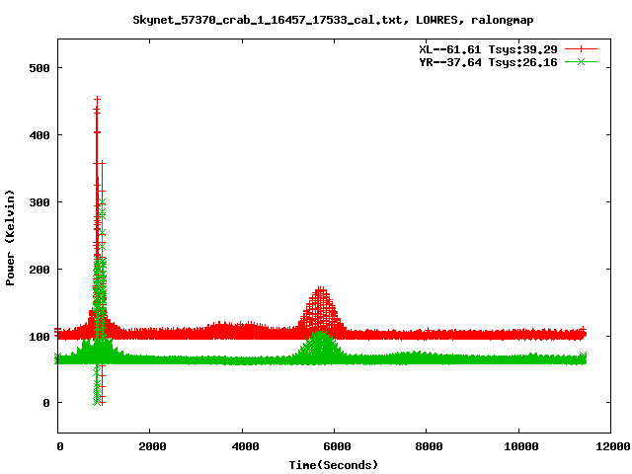This screenshot has width=632, height=474.
Task: Click x-axis tick label 6000
Action: [x=337, y=446]
